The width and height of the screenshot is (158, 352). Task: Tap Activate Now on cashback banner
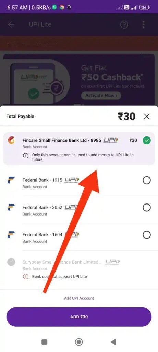(x=101, y=96)
